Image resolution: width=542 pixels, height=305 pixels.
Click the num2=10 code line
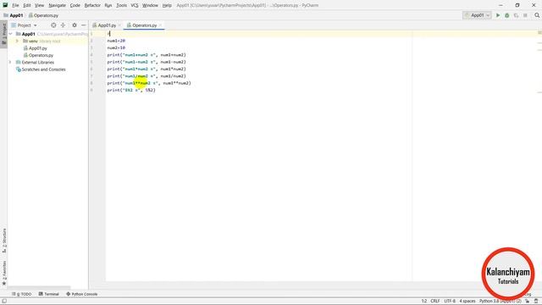pyautogui.click(x=116, y=47)
